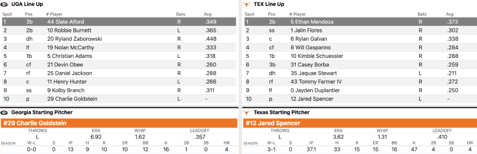Click the Georgia logo next to Georgia Starting Pitcher
The image size is (477, 154).
click(x=5, y=113)
